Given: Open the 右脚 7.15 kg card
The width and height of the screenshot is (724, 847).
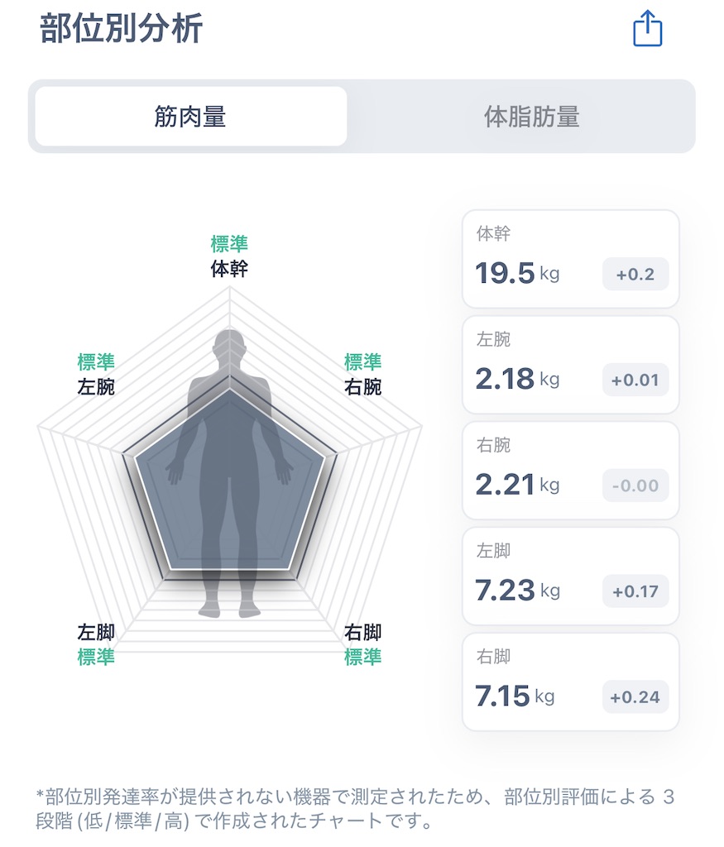Looking at the screenshot, I should click(x=571, y=682).
